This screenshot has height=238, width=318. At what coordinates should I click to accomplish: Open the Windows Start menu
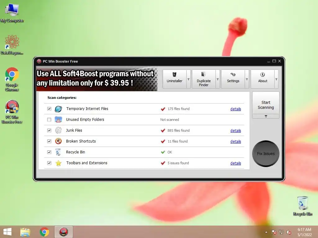7,232
